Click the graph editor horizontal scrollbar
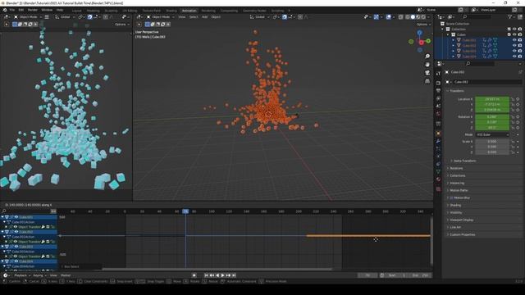Screen dimensions: 525x295 (x=217, y=269)
